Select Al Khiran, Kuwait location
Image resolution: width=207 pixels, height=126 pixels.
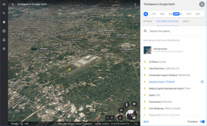click(157, 62)
